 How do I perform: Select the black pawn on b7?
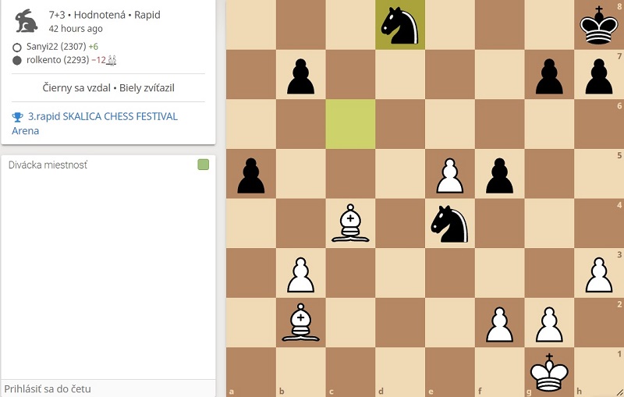[x=300, y=74]
